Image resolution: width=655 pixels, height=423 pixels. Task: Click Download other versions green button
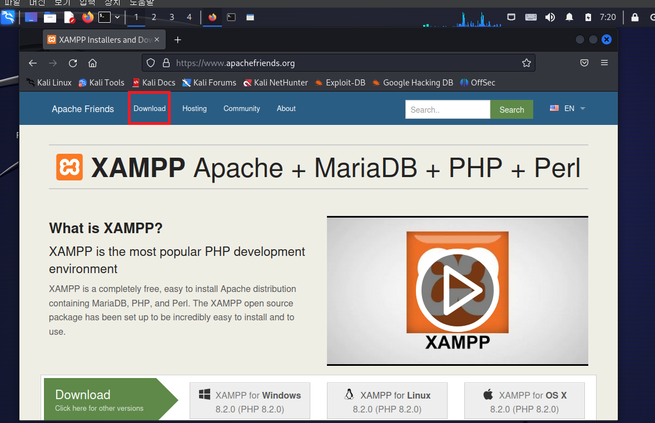[110, 399]
